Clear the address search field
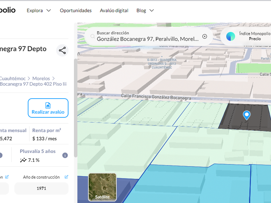271x203 pixels. [205, 36]
